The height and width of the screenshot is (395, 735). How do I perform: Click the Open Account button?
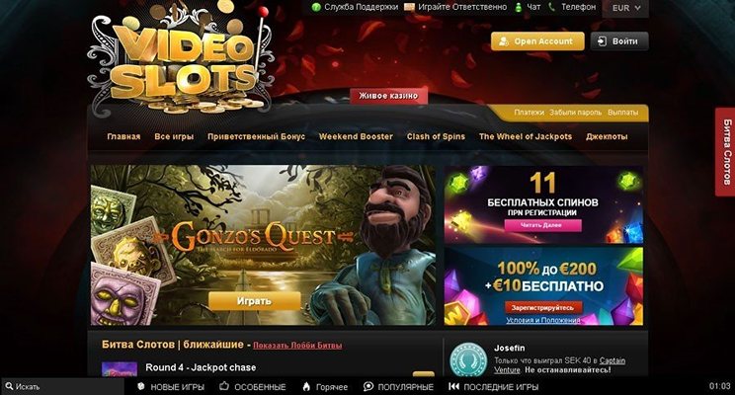tap(537, 41)
